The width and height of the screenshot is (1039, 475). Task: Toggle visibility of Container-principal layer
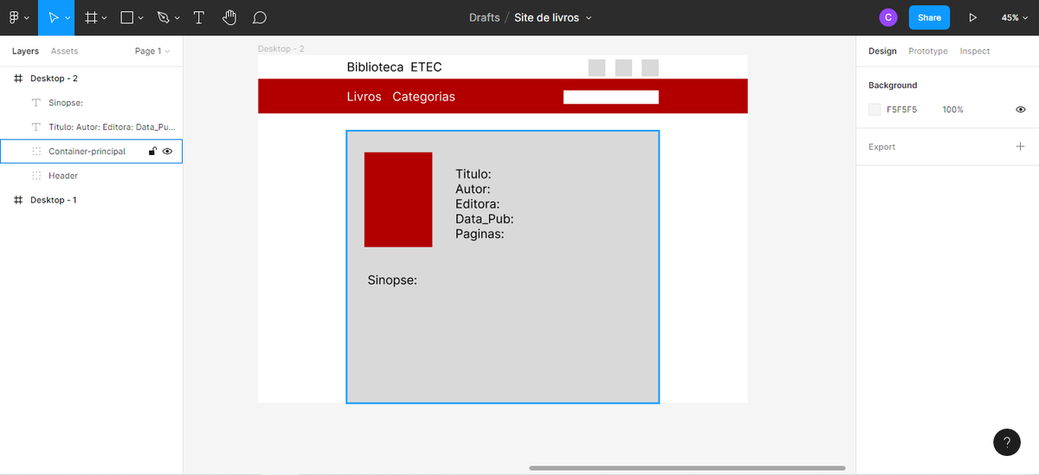(x=167, y=151)
